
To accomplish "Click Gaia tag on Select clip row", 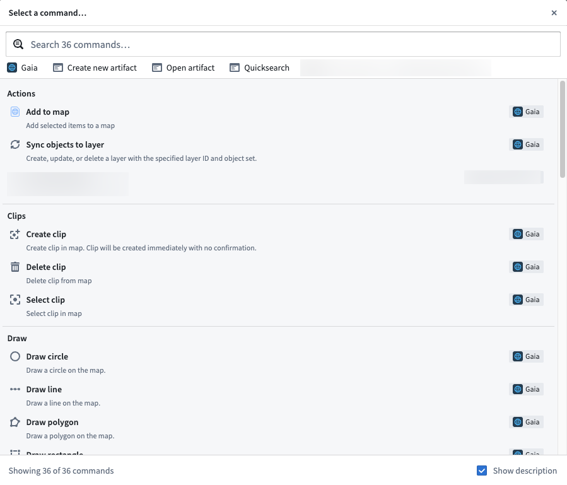I will pyautogui.click(x=526, y=300).
